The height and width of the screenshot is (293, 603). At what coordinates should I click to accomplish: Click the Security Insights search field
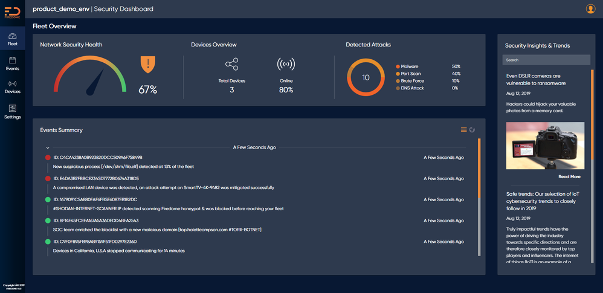tap(546, 60)
